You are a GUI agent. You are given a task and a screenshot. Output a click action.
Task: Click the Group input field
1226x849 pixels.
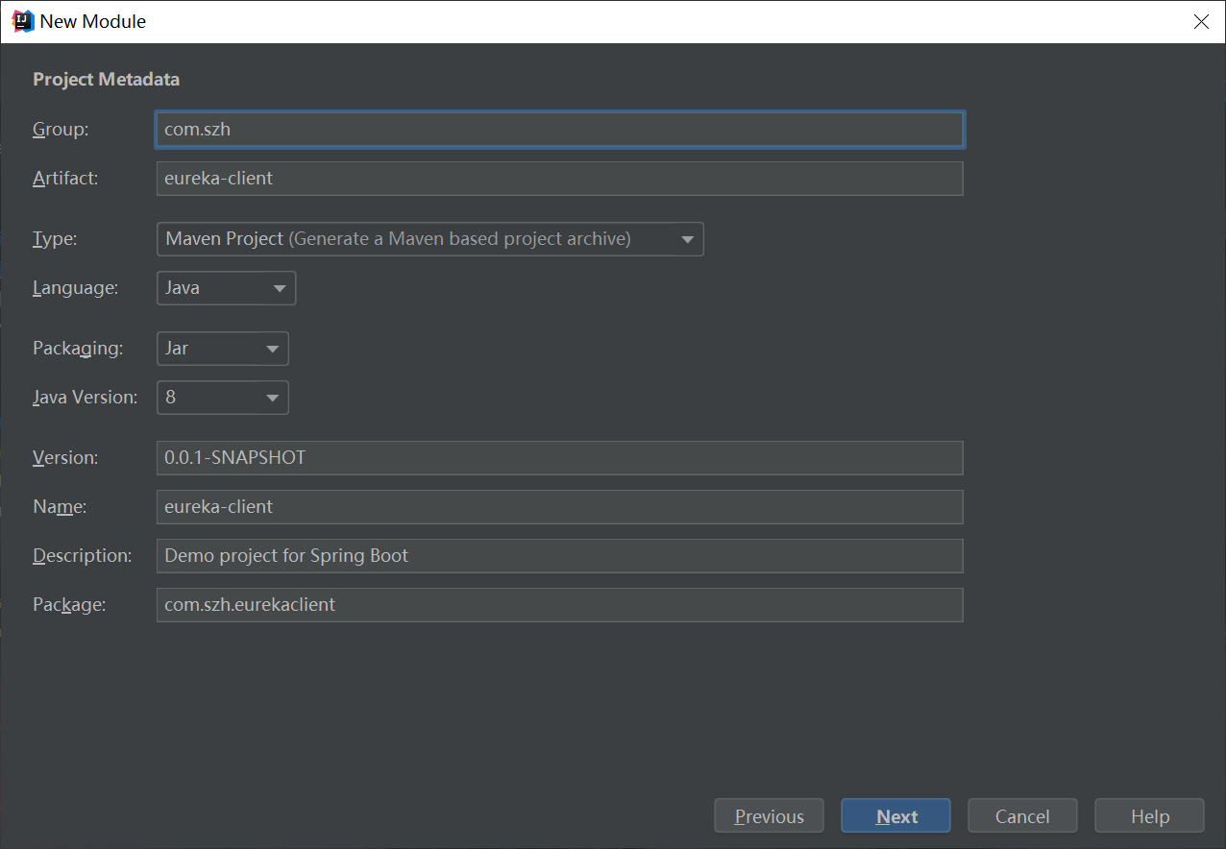(559, 130)
